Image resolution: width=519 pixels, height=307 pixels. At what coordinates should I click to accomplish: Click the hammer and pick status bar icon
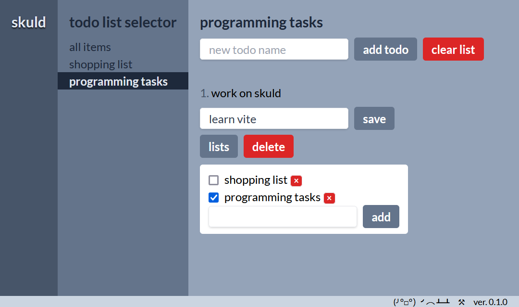pos(461,302)
